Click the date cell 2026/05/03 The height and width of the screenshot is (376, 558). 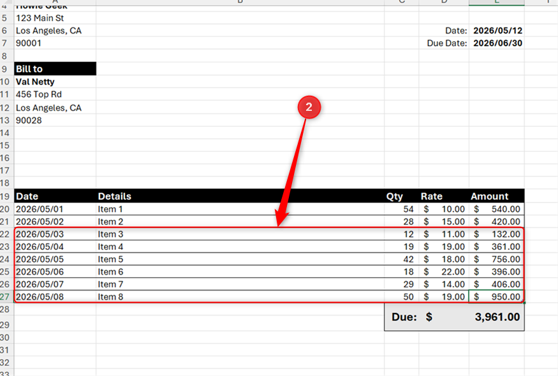click(55, 234)
